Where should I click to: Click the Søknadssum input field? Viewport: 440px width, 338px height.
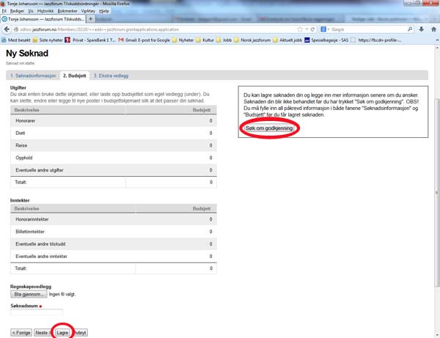[37, 313]
